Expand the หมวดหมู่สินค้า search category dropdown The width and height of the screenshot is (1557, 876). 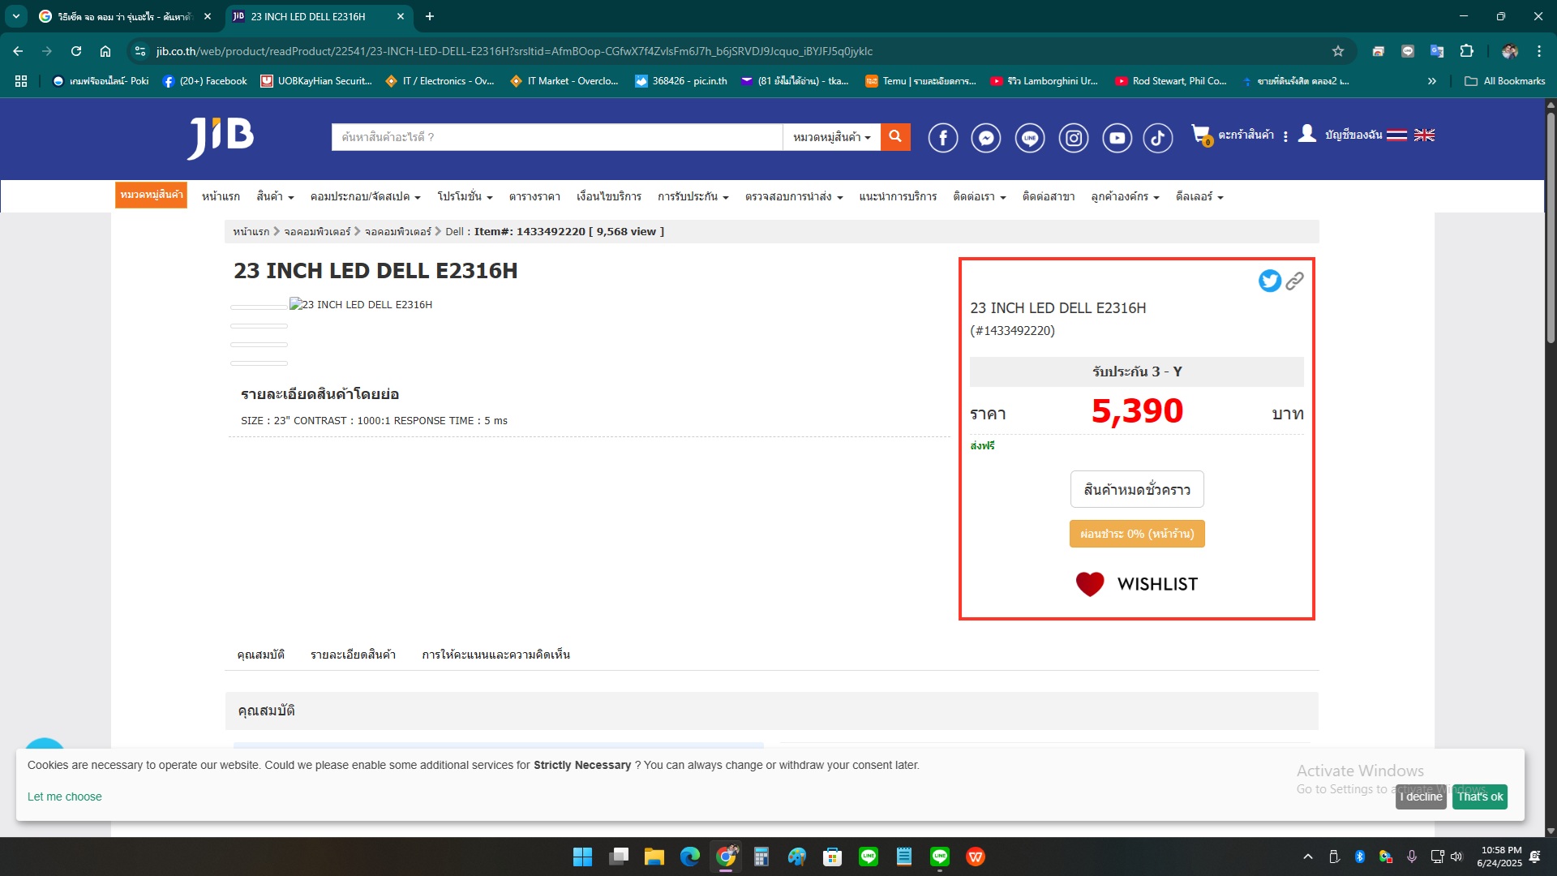pos(831,137)
